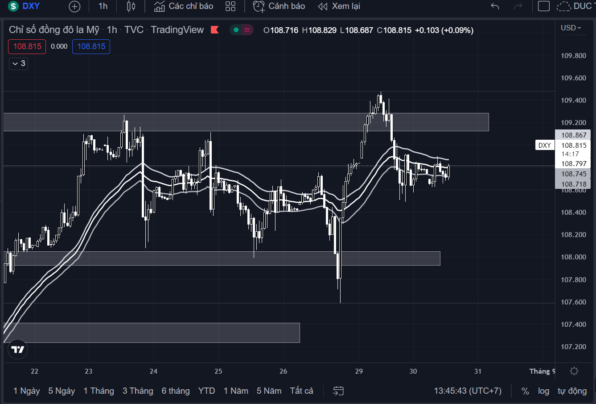
Task: Click the 109.800 price scale label
Action: coord(573,56)
